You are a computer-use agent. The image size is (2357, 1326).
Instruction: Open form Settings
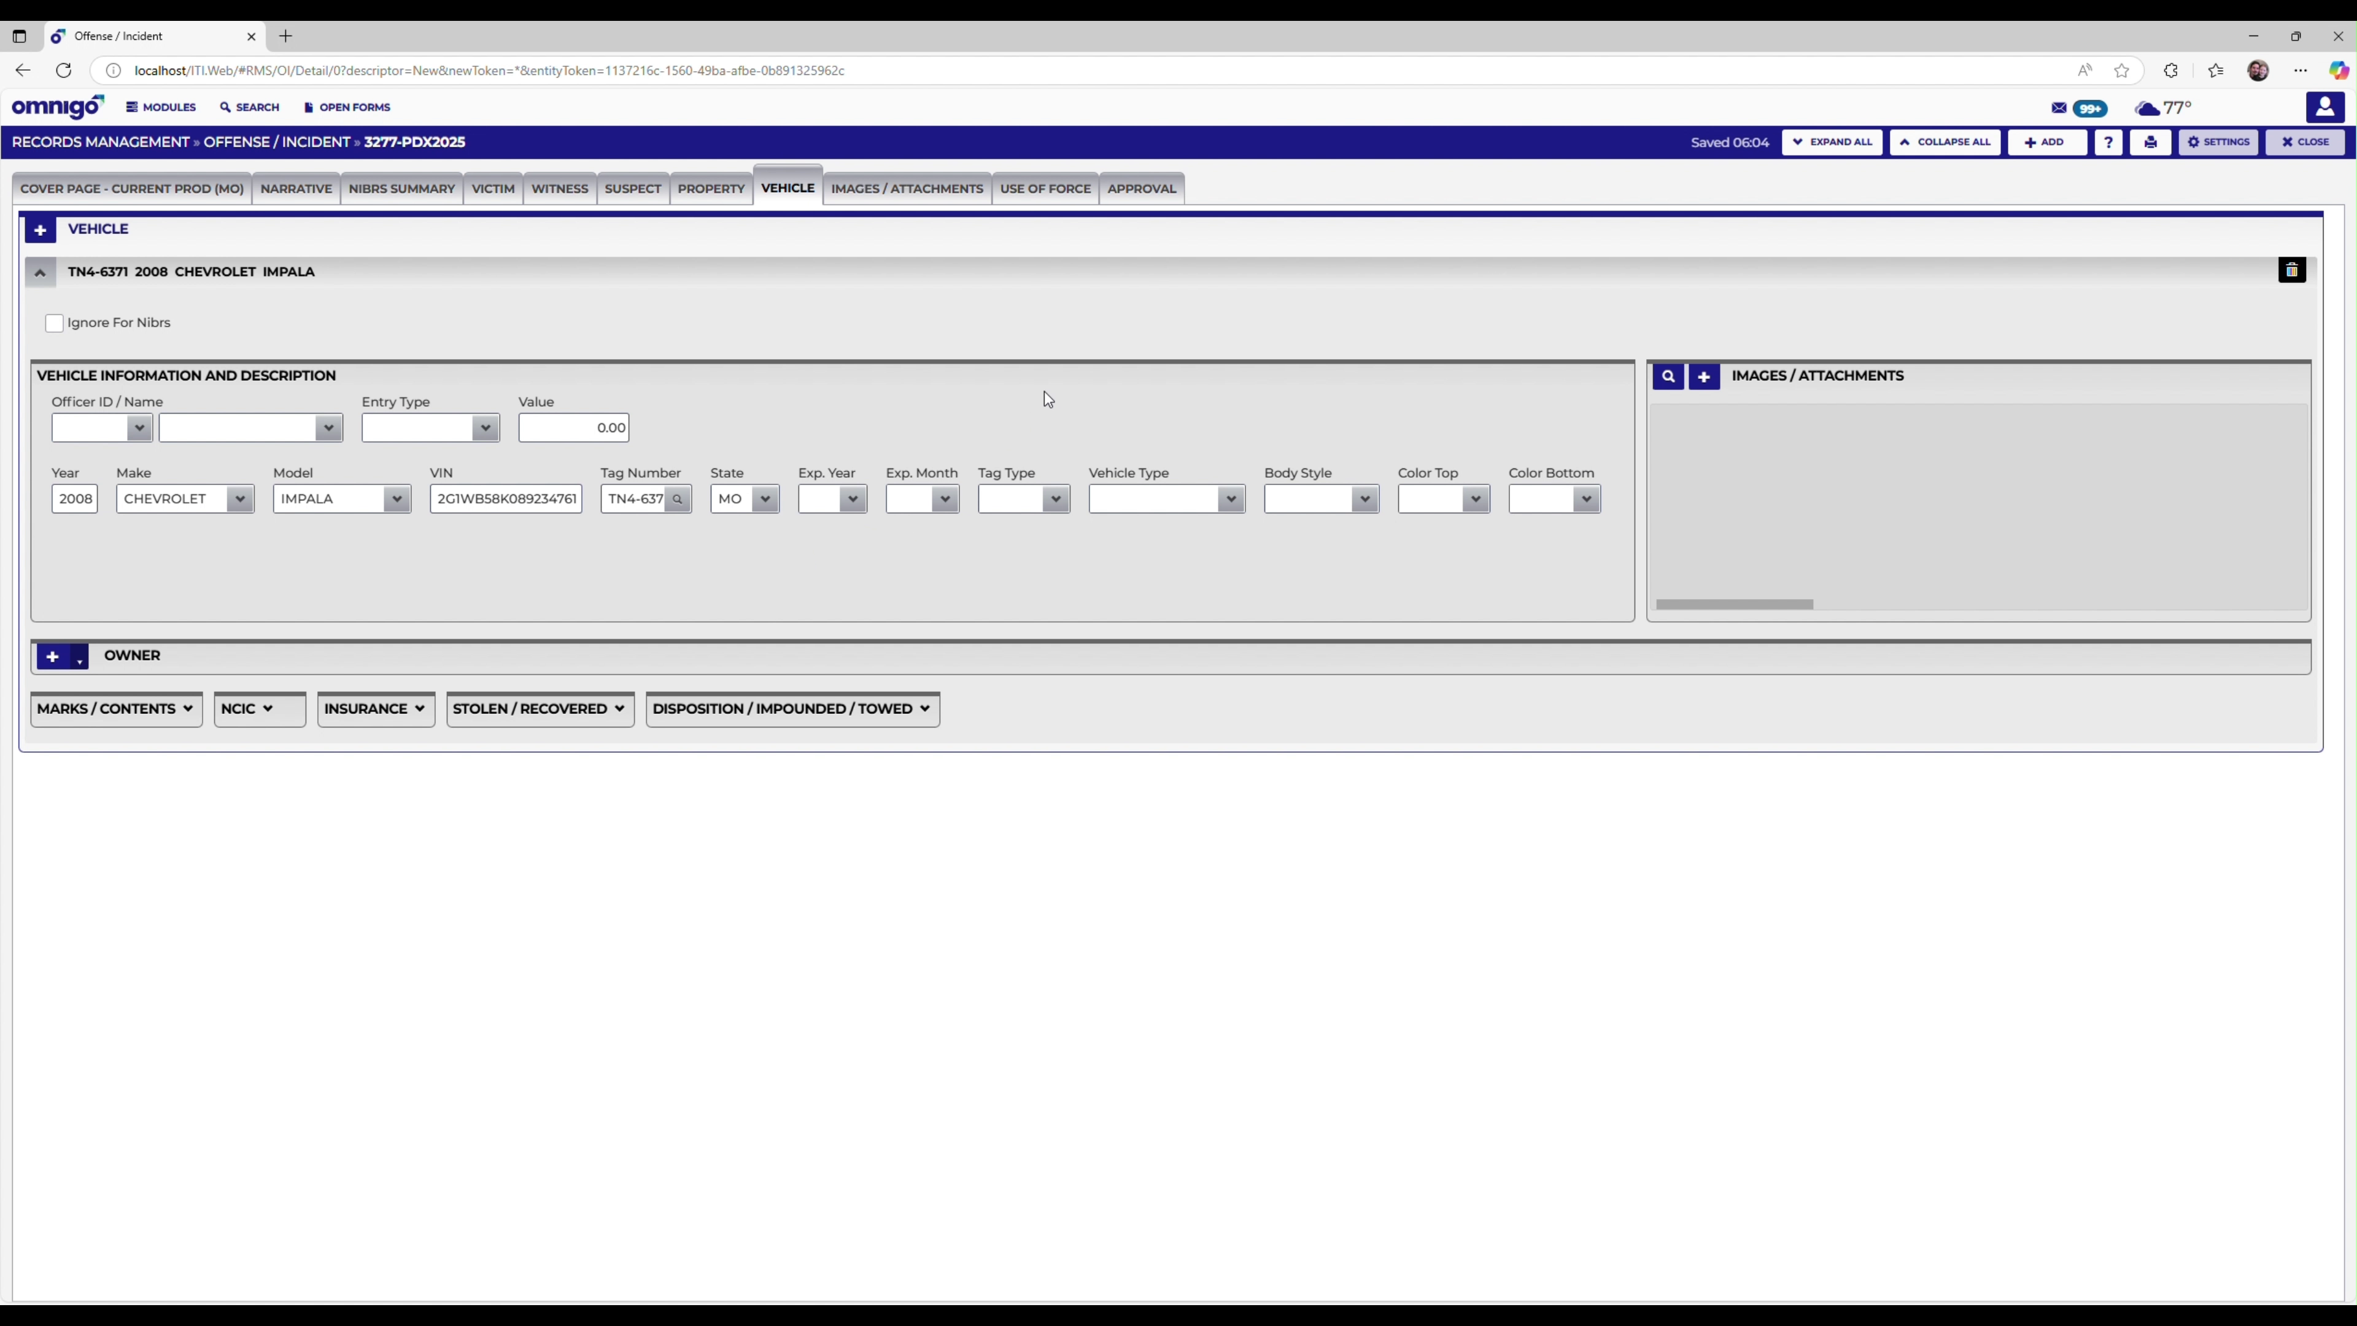2219,142
